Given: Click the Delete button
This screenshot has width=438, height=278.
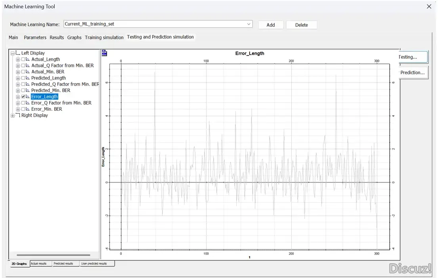Looking at the screenshot, I should pos(301,25).
